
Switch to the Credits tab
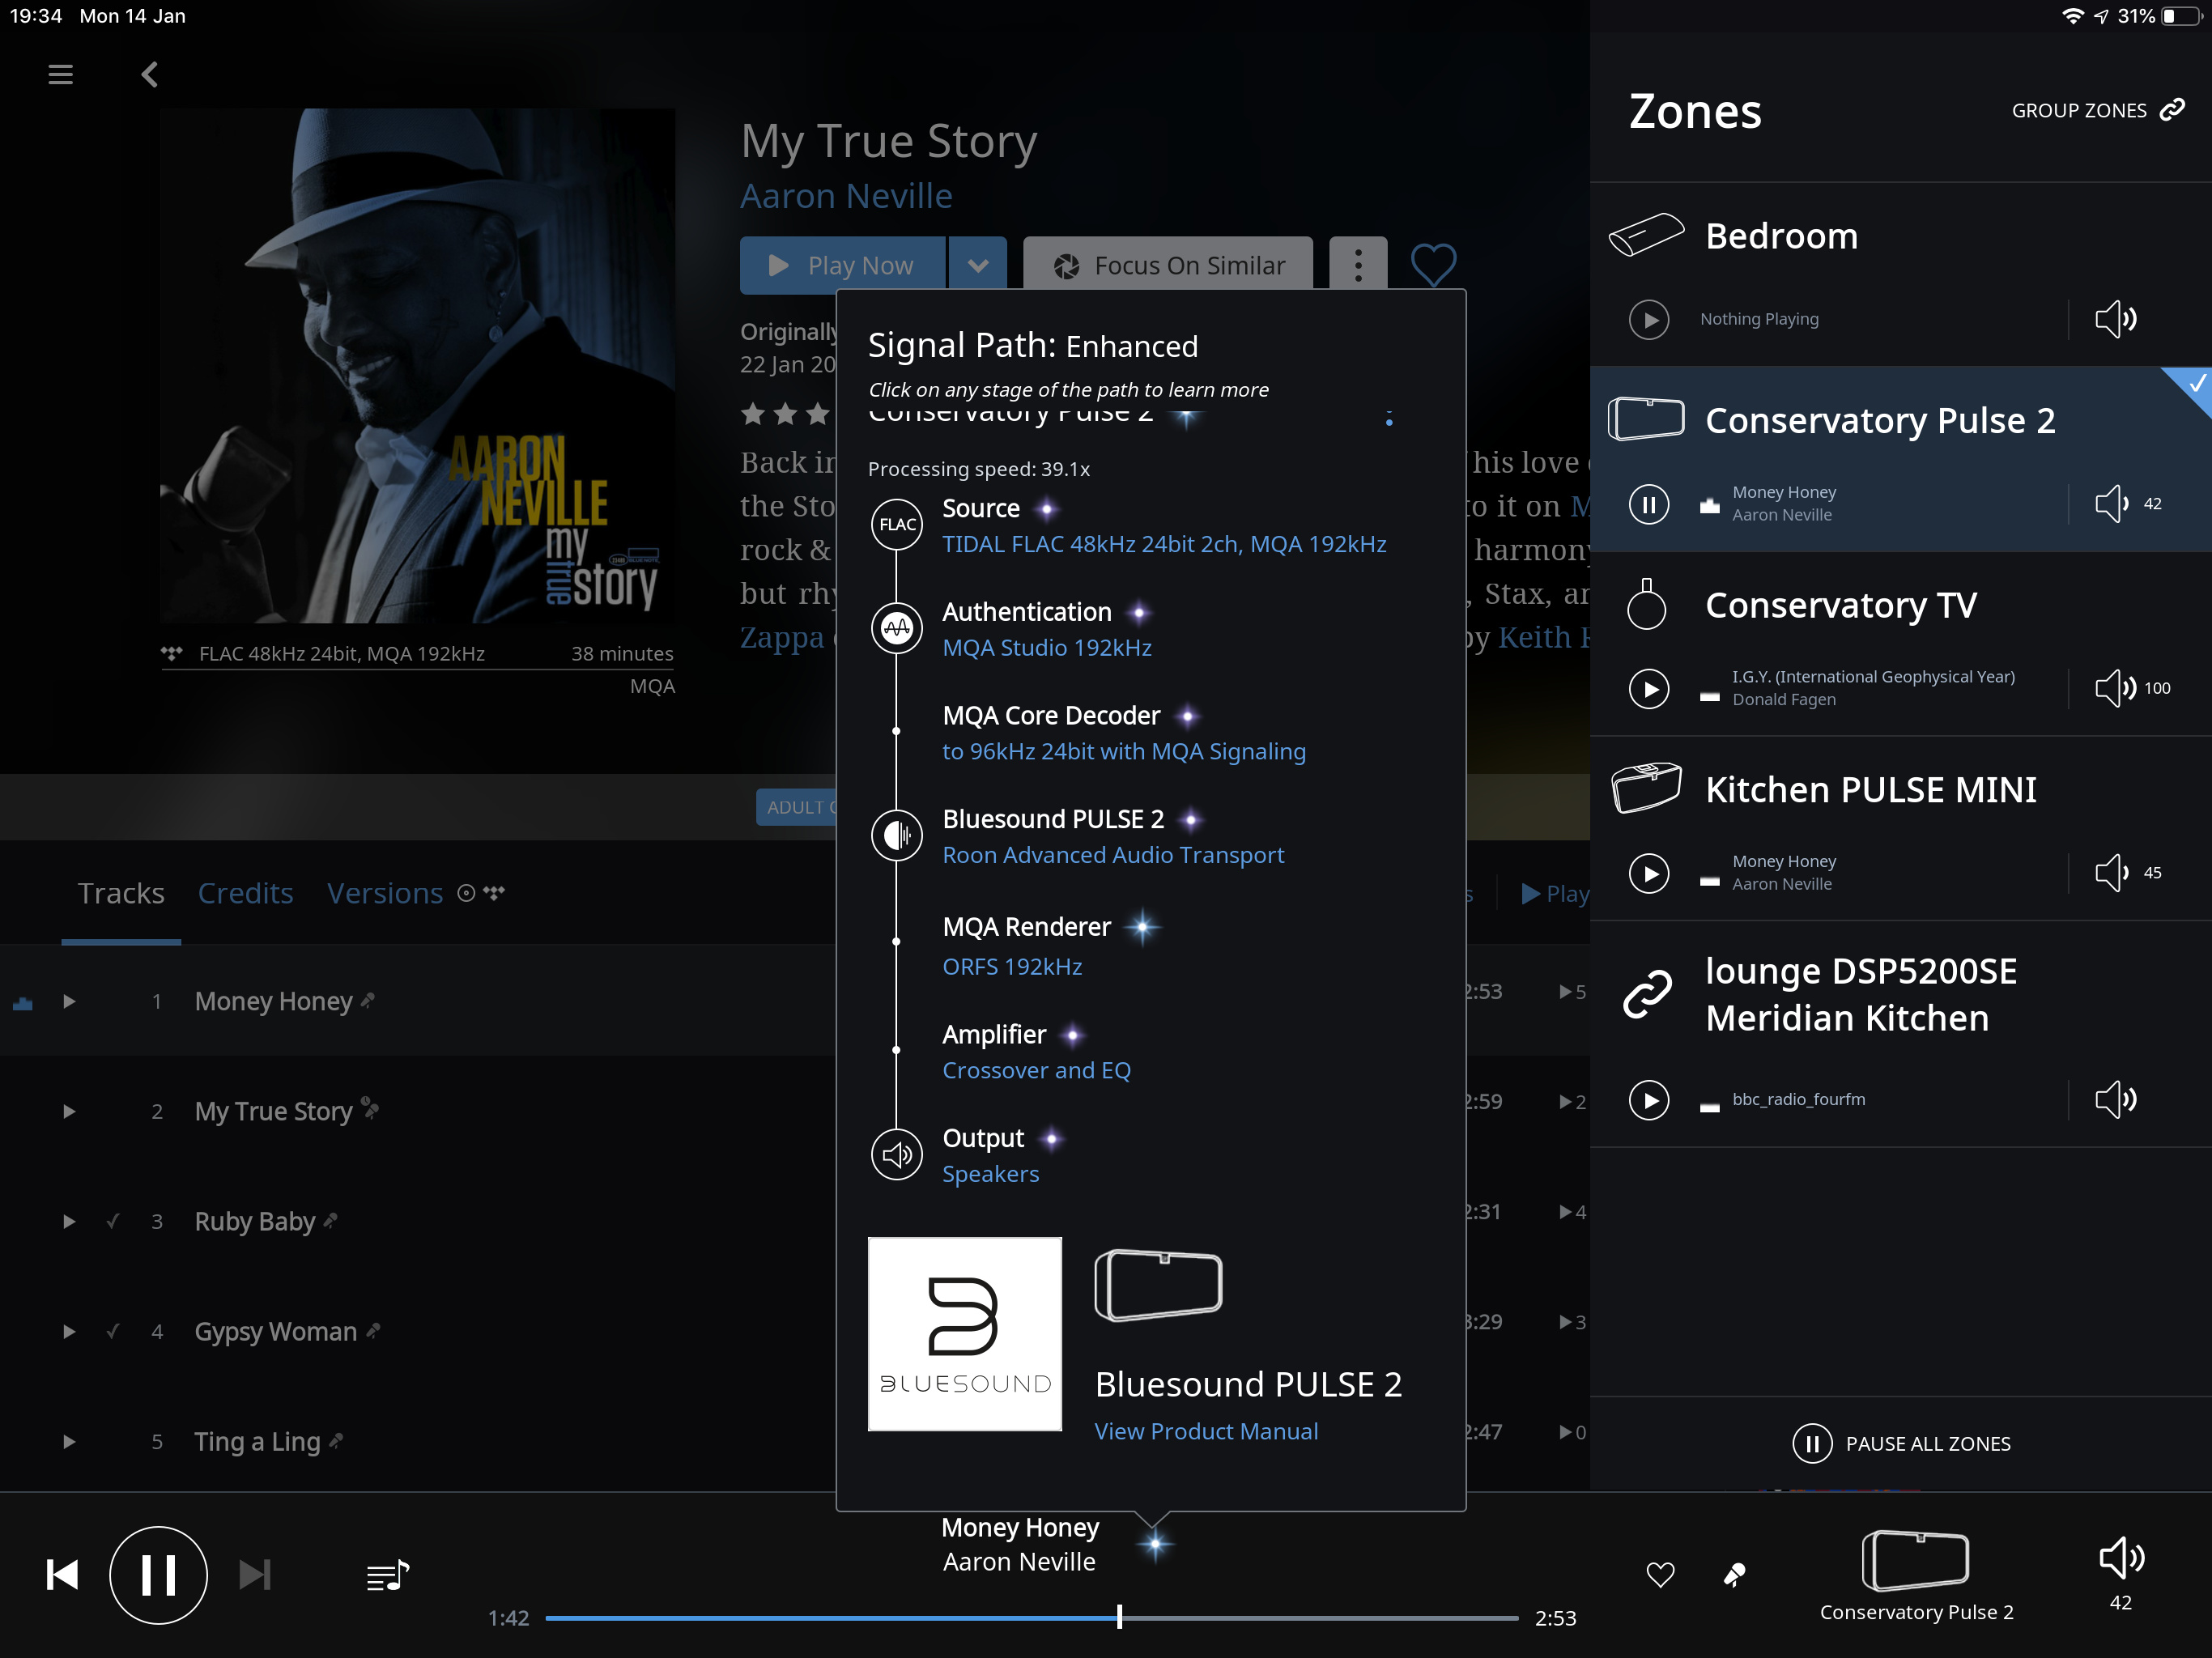pos(245,893)
